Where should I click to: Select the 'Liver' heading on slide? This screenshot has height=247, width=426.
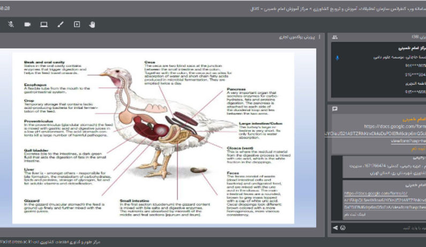(29, 169)
